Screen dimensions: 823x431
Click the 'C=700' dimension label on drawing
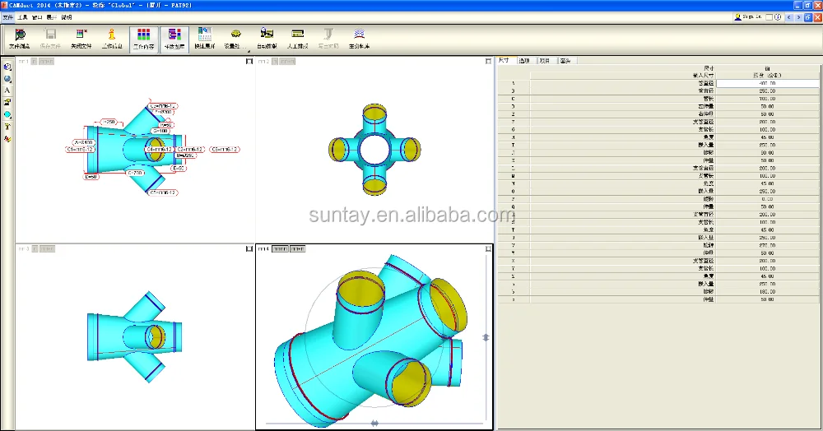(x=135, y=173)
